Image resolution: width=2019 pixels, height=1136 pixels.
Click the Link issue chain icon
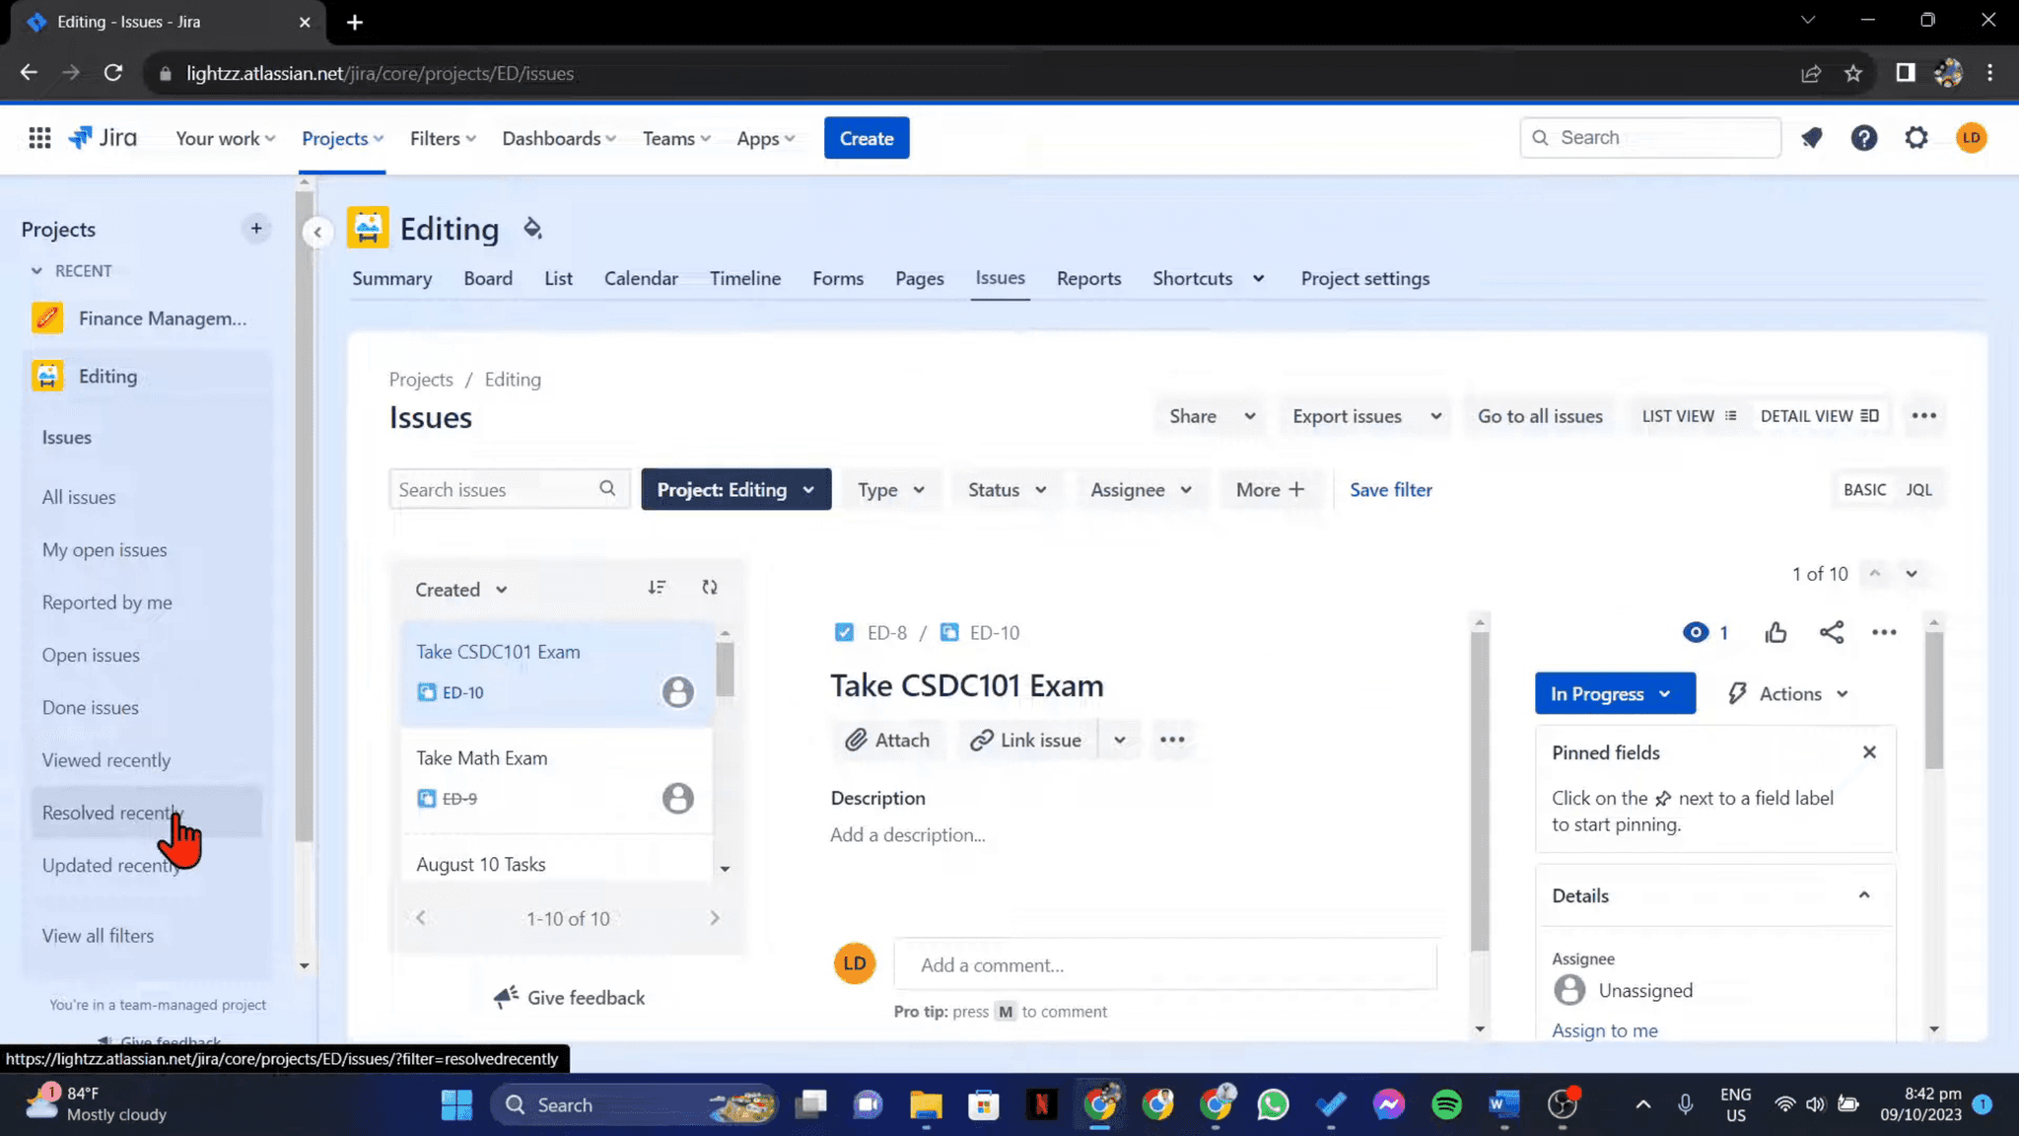(983, 740)
